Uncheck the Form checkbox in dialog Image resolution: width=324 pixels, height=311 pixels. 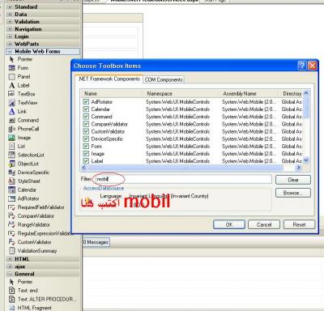pyautogui.click(x=86, y=146)
